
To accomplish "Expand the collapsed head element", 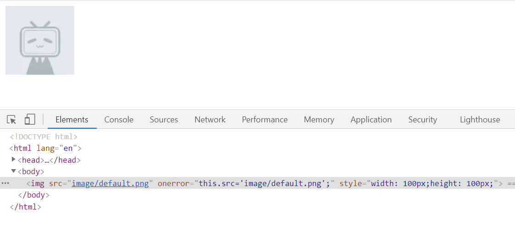I will pyautogui.click(x=13, y=159).
